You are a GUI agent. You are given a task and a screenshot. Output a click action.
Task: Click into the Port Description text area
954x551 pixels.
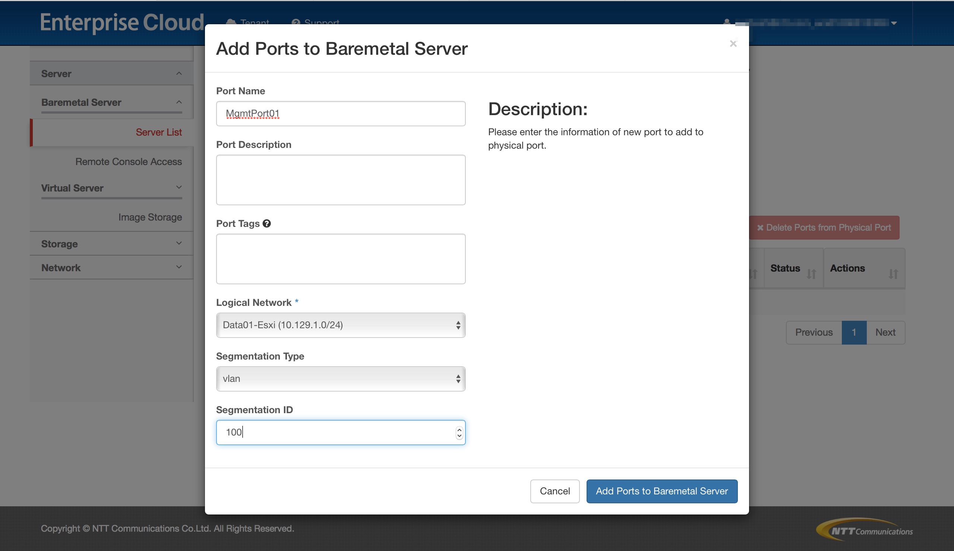tap(341, 180)
